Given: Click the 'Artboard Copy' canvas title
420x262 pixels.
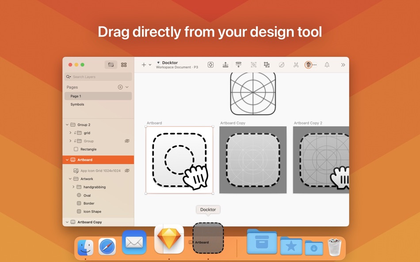Looking at the screenshot, I should [x=233, y=123].
